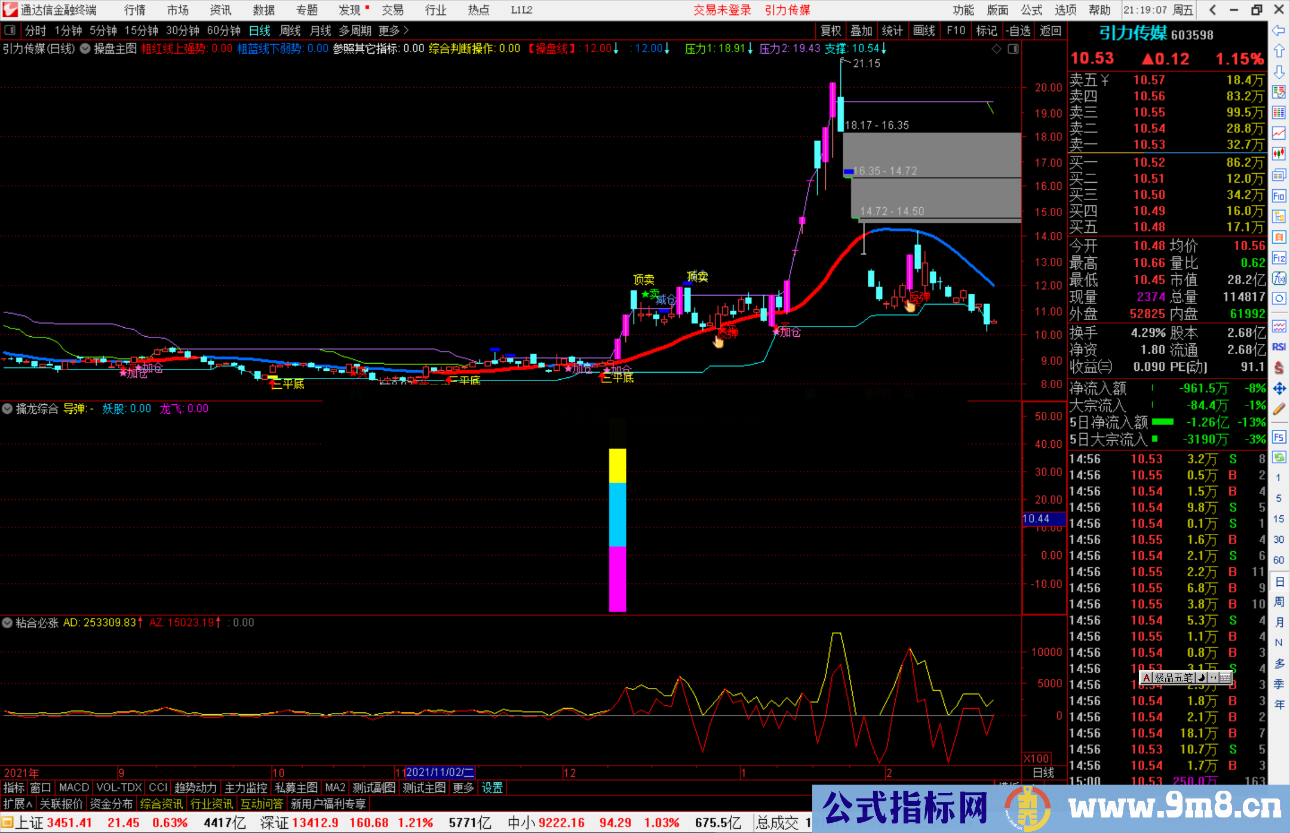Switch to the MACD indicator tab
This screenshot has height=833, width=1290.
coord(74,788)
